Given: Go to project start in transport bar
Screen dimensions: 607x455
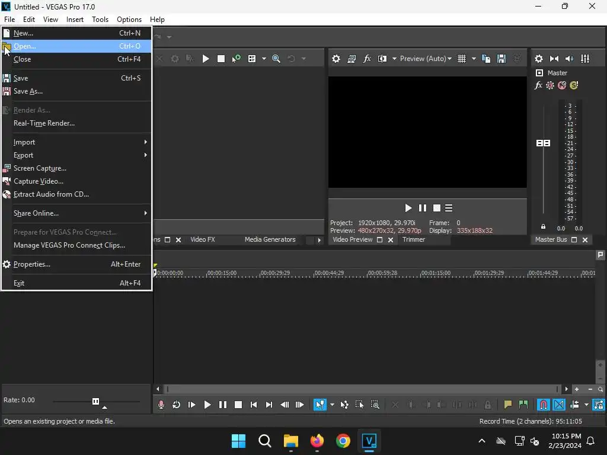Looking at the screenshot, I should (254, 405).
